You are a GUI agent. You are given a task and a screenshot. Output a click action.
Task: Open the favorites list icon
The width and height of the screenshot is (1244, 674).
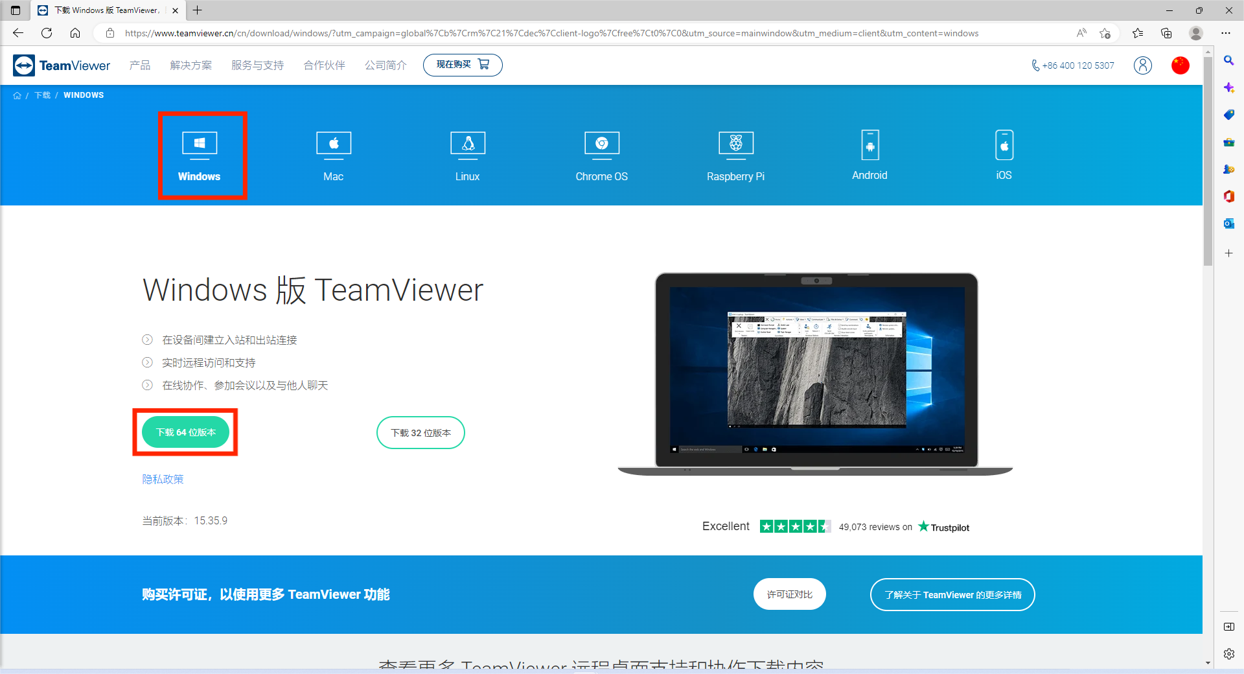point(1138,33)
